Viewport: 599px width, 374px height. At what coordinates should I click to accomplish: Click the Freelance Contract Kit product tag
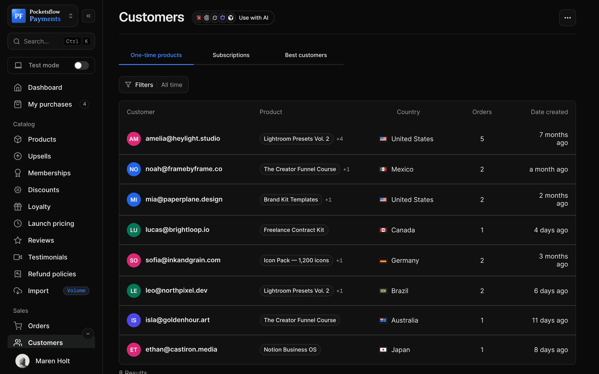294,230
